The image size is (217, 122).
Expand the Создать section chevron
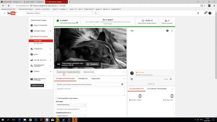(51, 72)
